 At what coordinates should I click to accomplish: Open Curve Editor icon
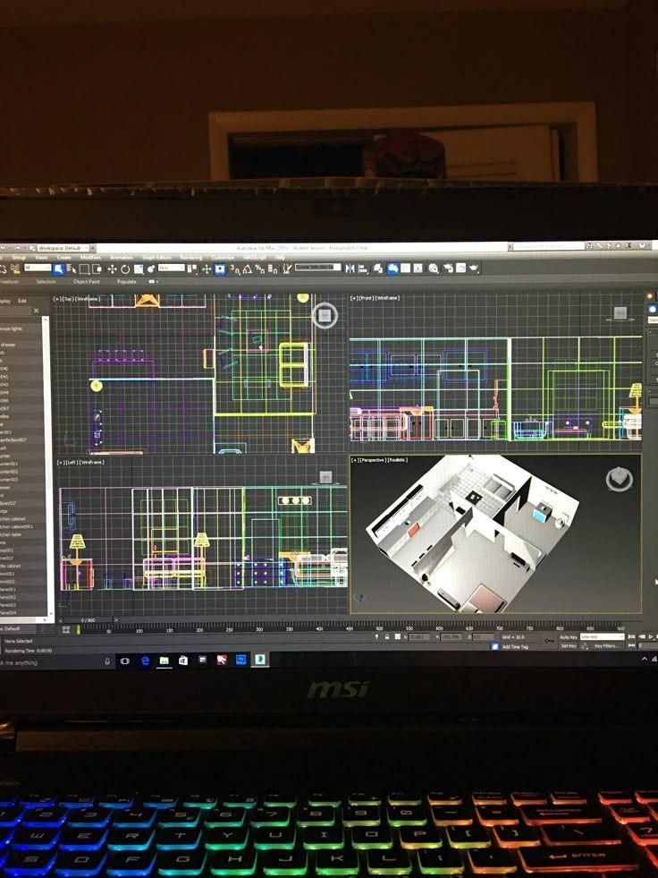tap(405, 269)
